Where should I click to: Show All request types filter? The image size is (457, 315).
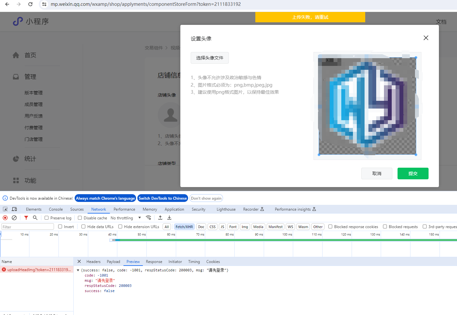coord(167,227)
